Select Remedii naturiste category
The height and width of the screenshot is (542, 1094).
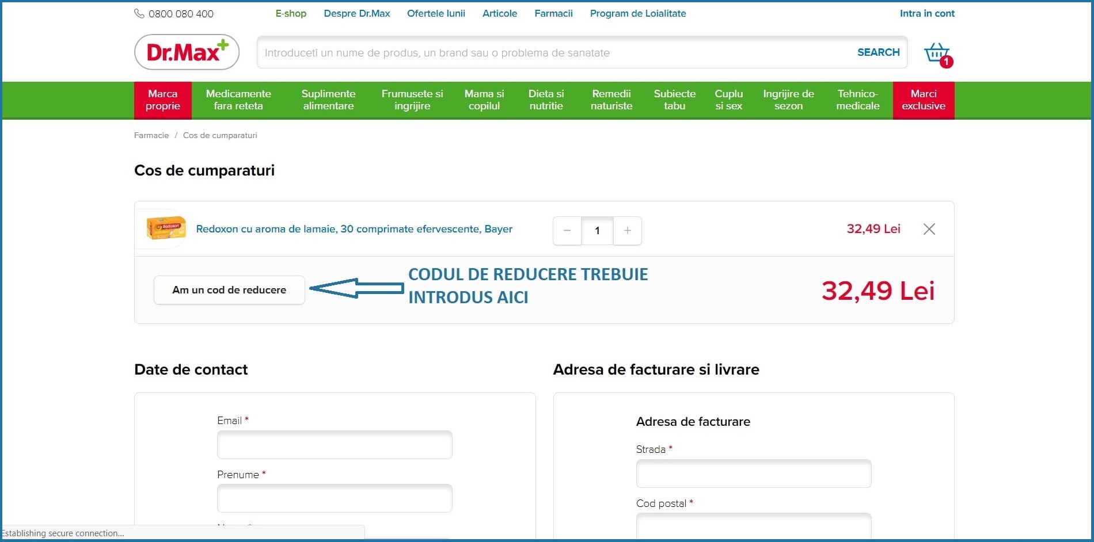click(x=611, y=100)
